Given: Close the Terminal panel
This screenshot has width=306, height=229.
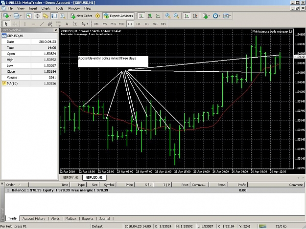Looking at the screenshot, I should click(2, 184).
